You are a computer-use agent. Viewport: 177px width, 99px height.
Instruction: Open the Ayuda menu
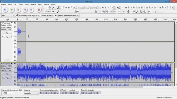coord(53,4)
